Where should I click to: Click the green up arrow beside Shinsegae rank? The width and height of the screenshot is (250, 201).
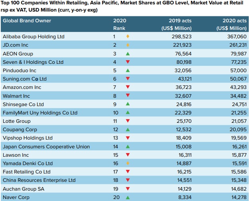coord(128,104)
